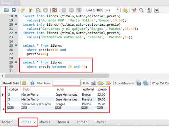This screenshot has height=127, width=169.
Task: Refresh results with the blue arrows icon
Action: click(32, 83)
